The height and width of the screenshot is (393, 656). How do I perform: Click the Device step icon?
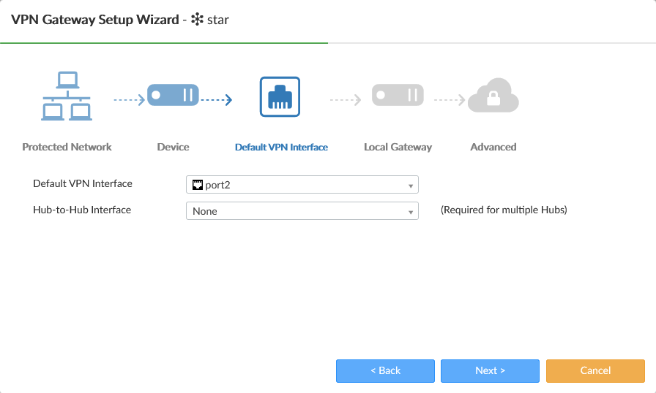[173, 96]
